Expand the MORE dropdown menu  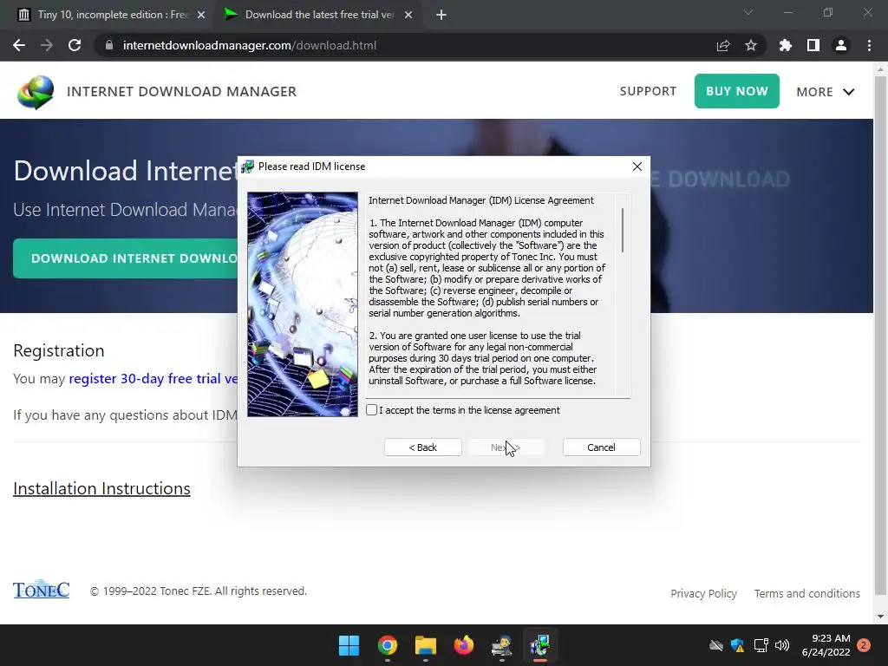(826, 92)
